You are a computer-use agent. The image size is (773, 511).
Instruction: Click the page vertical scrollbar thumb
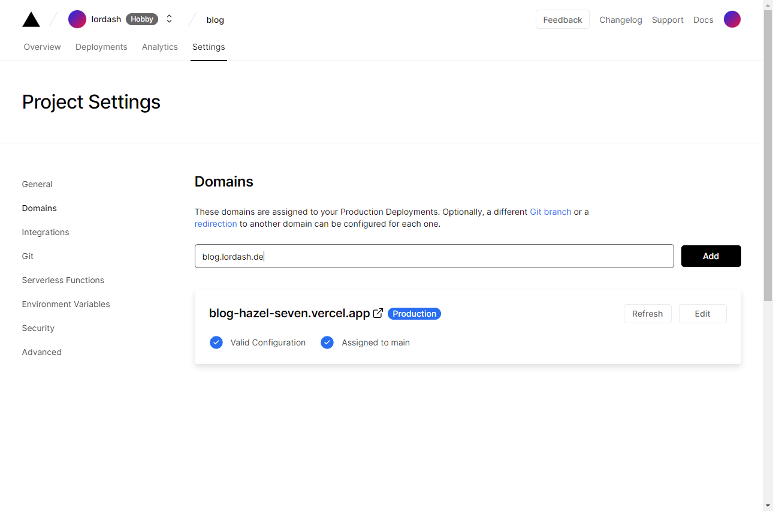tap(768, 156)
